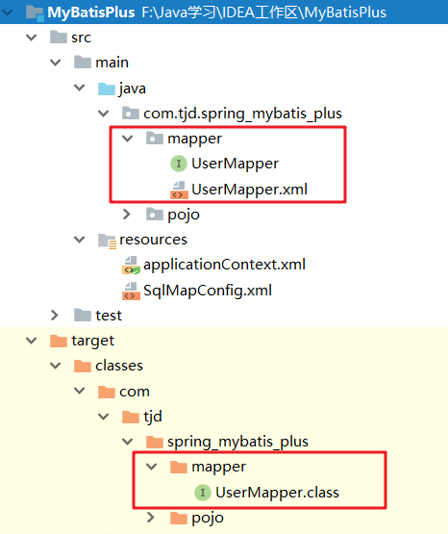Expand the pojo folder under target

click(x=151, y=518)
